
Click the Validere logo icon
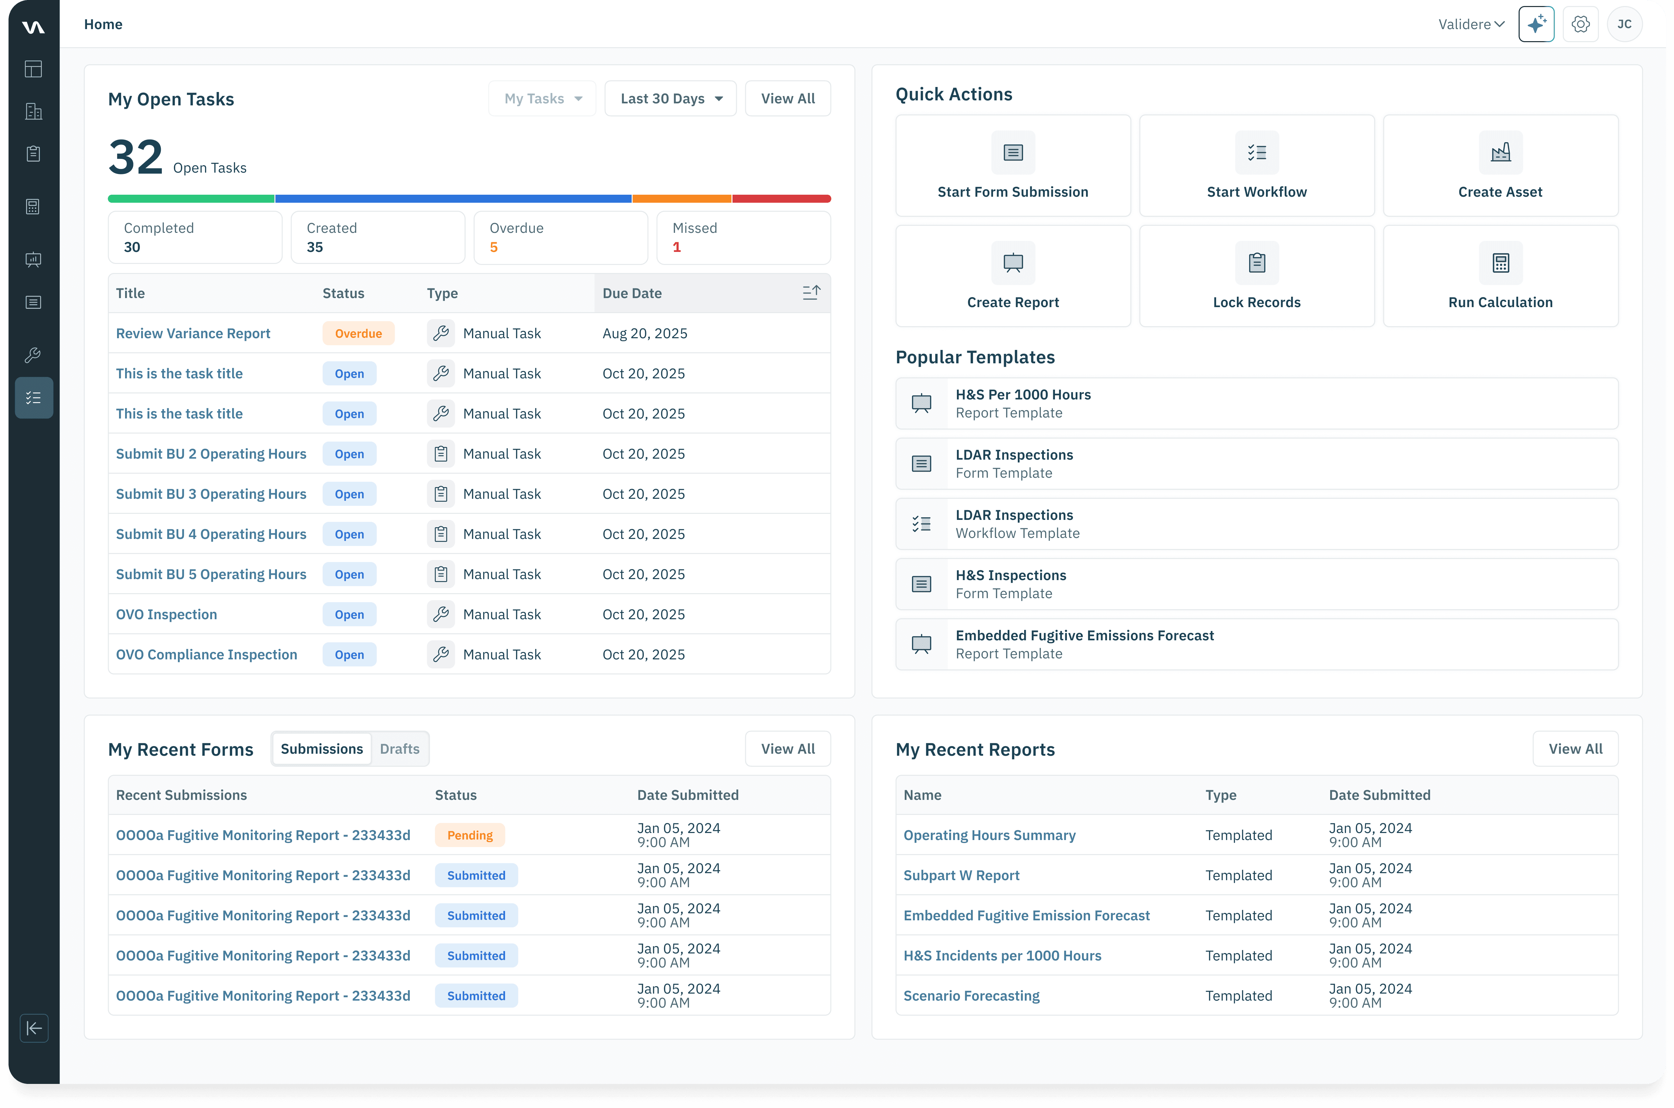point(33,27)
